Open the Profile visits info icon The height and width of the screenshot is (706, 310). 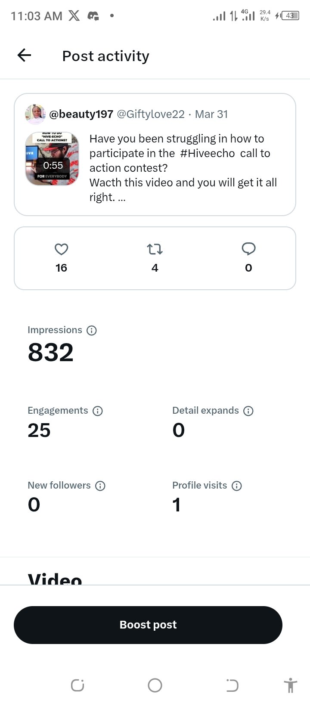click(237, 486)
